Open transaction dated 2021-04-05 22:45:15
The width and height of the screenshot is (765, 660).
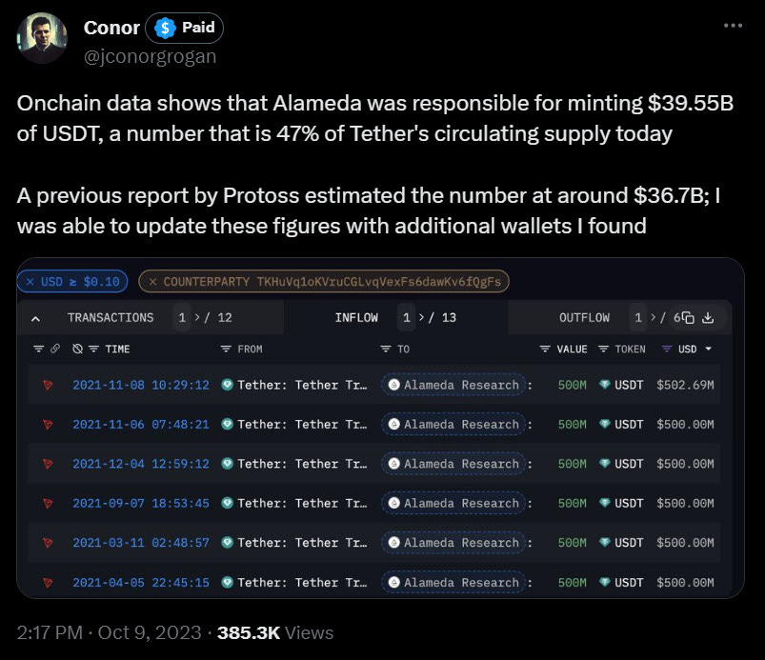[x=141, y=583]
